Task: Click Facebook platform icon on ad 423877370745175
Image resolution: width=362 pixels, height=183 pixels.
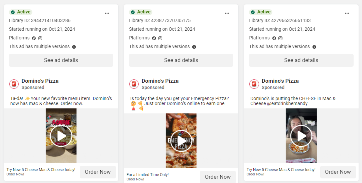Action: coord(154,38)
